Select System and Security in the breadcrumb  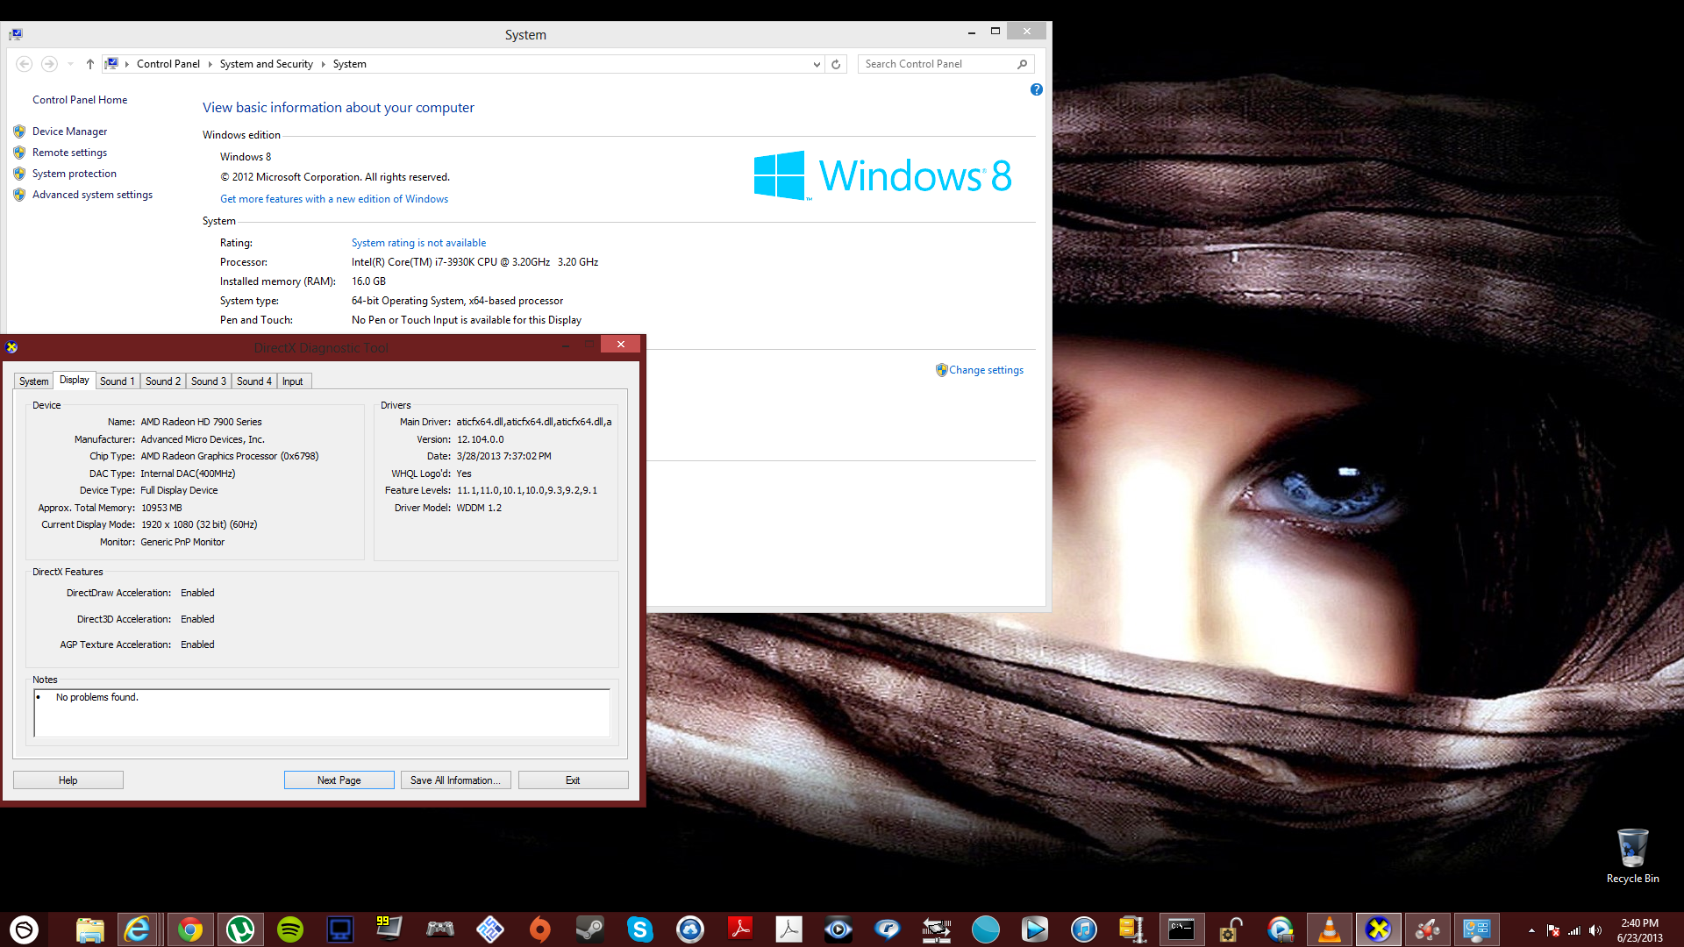[x=266, y=64]
